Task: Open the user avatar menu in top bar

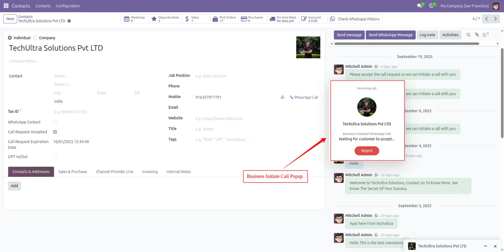Action: (x=496, y=6)
